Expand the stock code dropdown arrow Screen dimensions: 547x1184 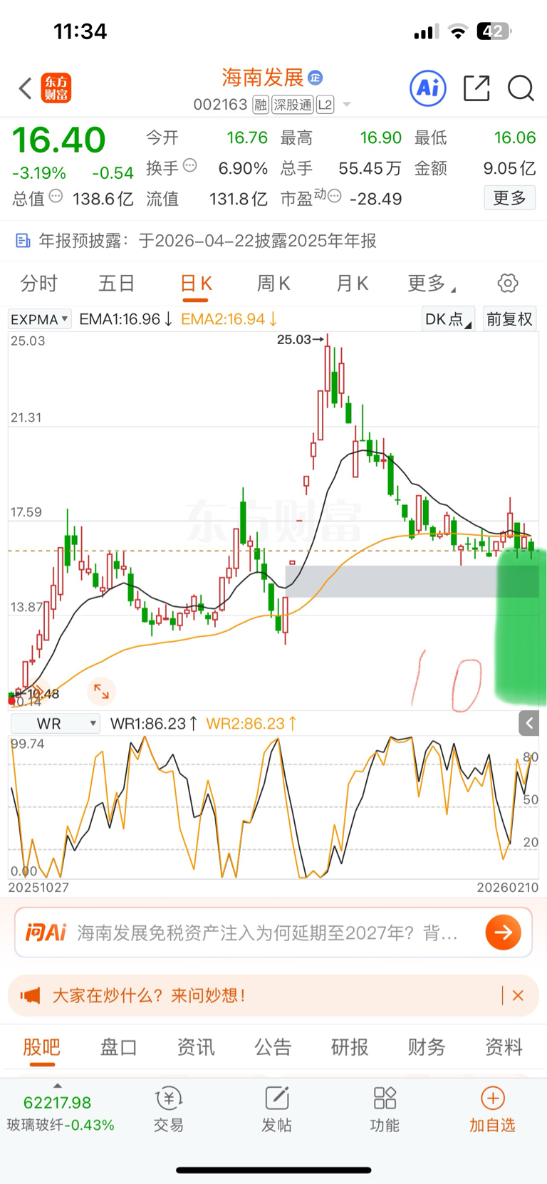(x=347, y=105)
